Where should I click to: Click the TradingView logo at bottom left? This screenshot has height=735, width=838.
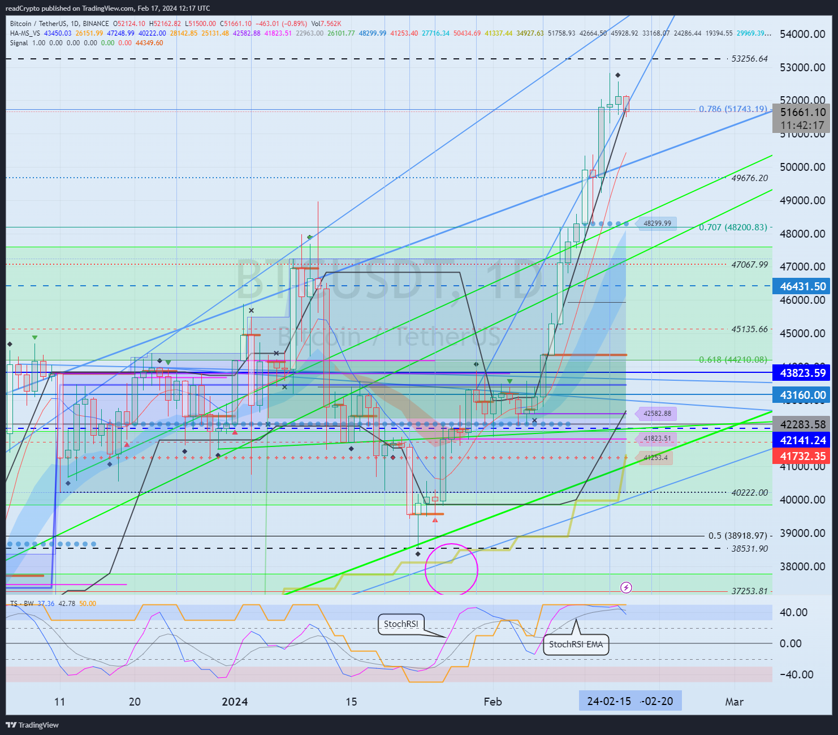[x=32, y=725]
